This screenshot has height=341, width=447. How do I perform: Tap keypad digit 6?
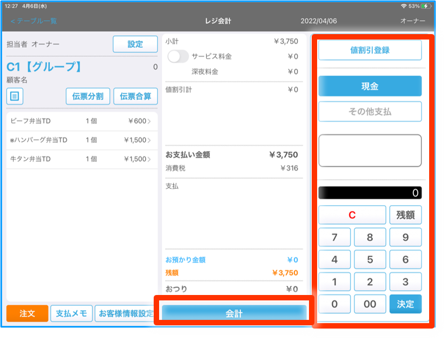(405, 259)
